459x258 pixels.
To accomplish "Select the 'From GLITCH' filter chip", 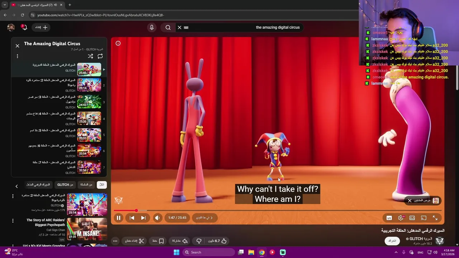I will [65, 185].
